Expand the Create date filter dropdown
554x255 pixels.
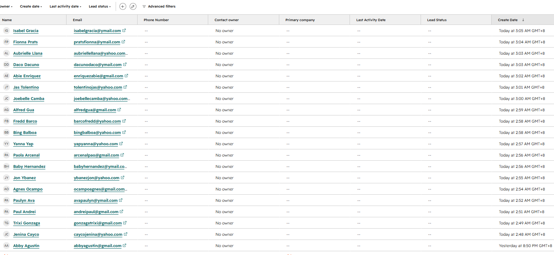tap(31, 6)
